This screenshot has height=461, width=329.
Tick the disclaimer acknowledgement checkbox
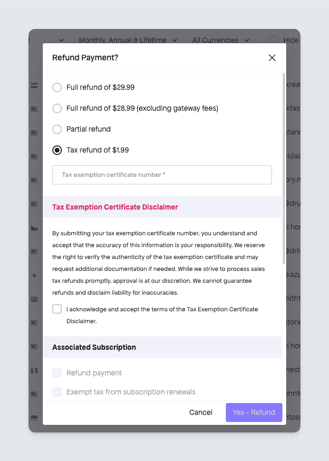click(57, 309)
